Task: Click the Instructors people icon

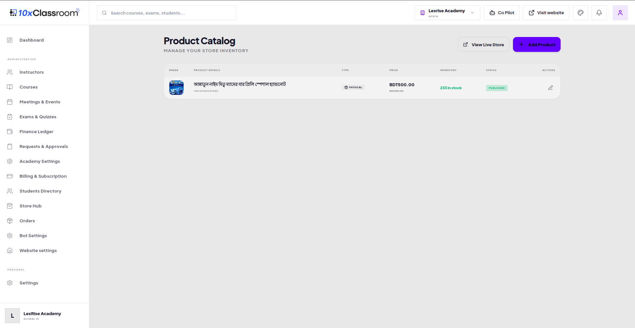Action: tap(10, 72)
